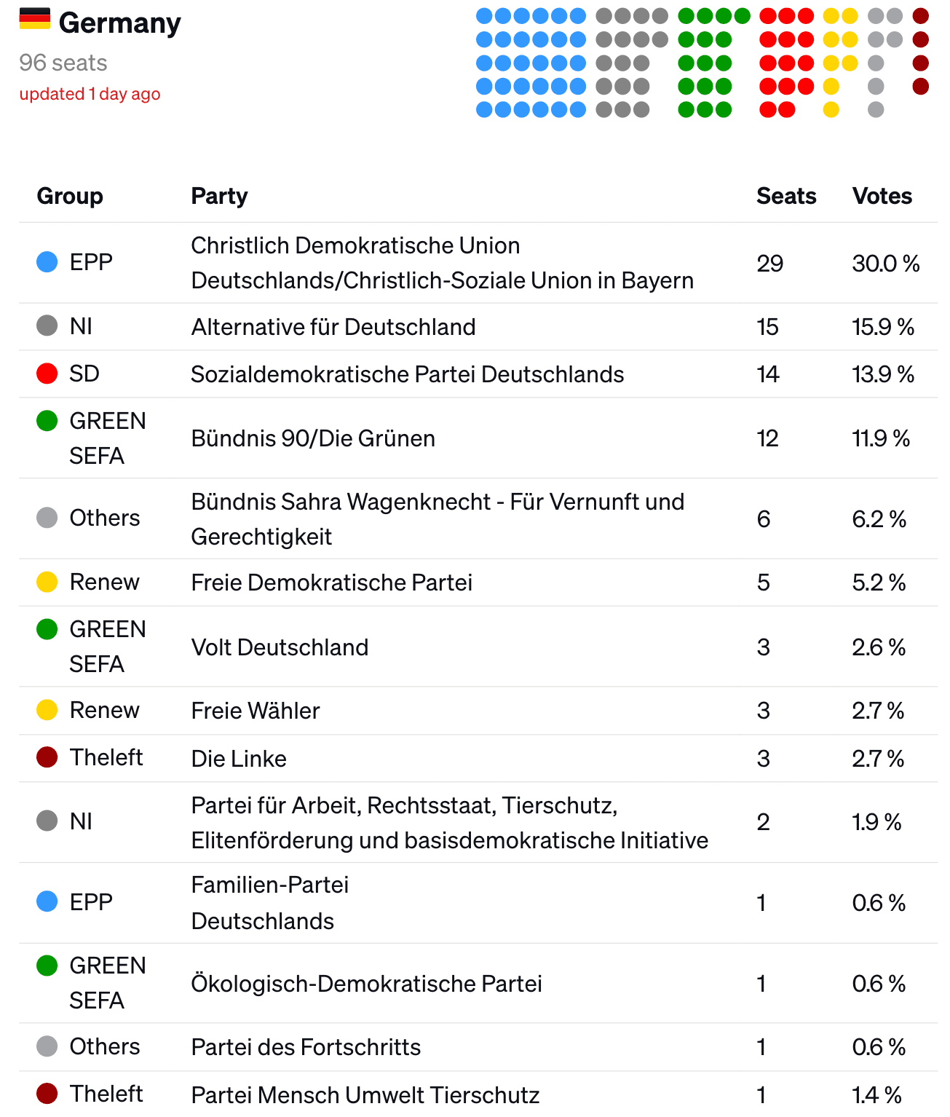Screen dimensions: 950x1117
Task: Sort by the Votes column header
Action: click(x=882, y=196)
